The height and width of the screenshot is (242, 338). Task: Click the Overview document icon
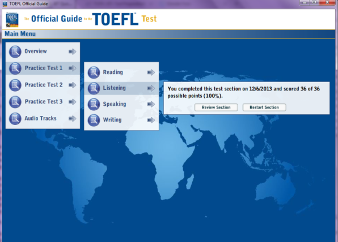[x=15, y=51]
